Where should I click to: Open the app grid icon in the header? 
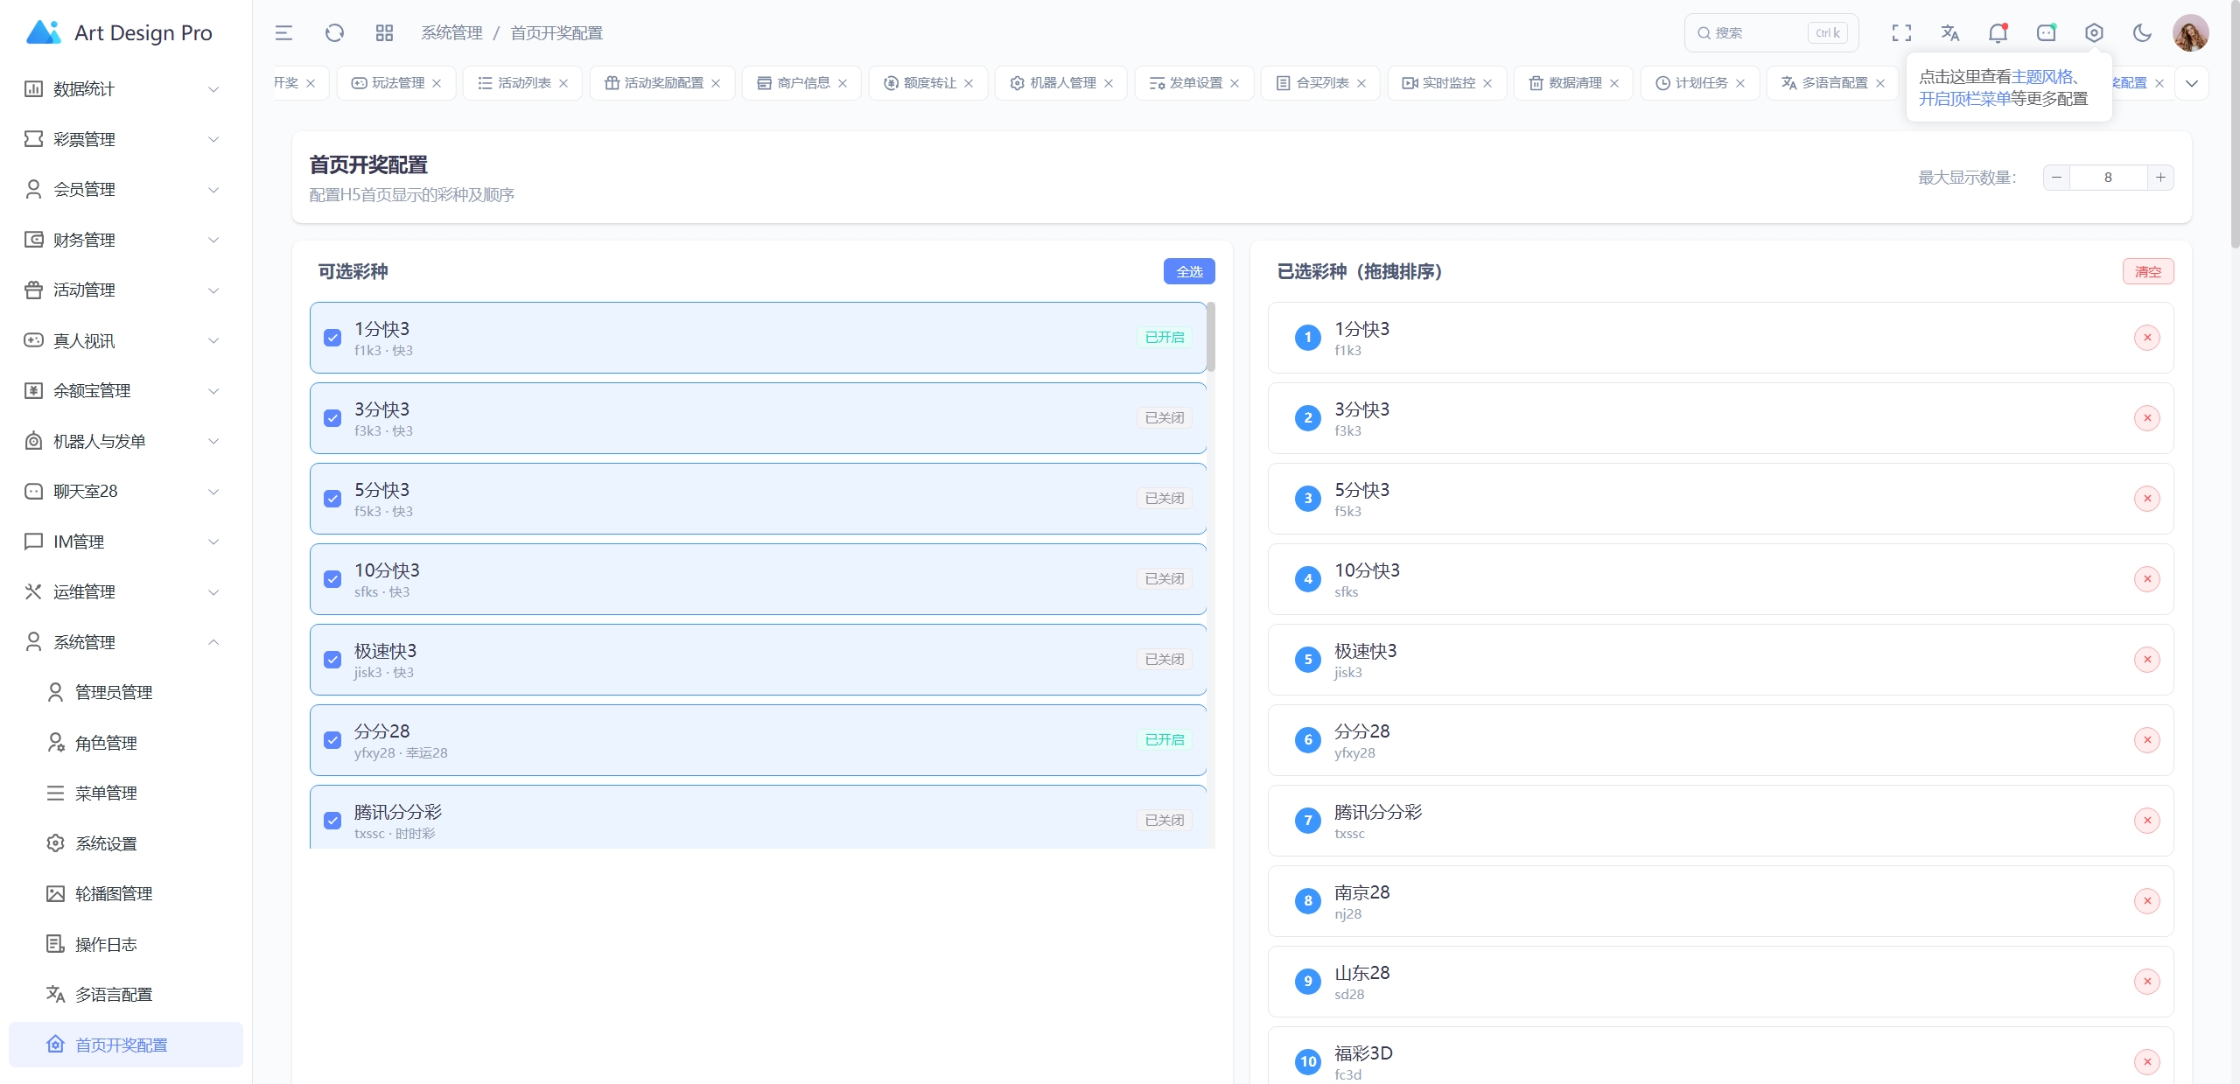point(382,32)
